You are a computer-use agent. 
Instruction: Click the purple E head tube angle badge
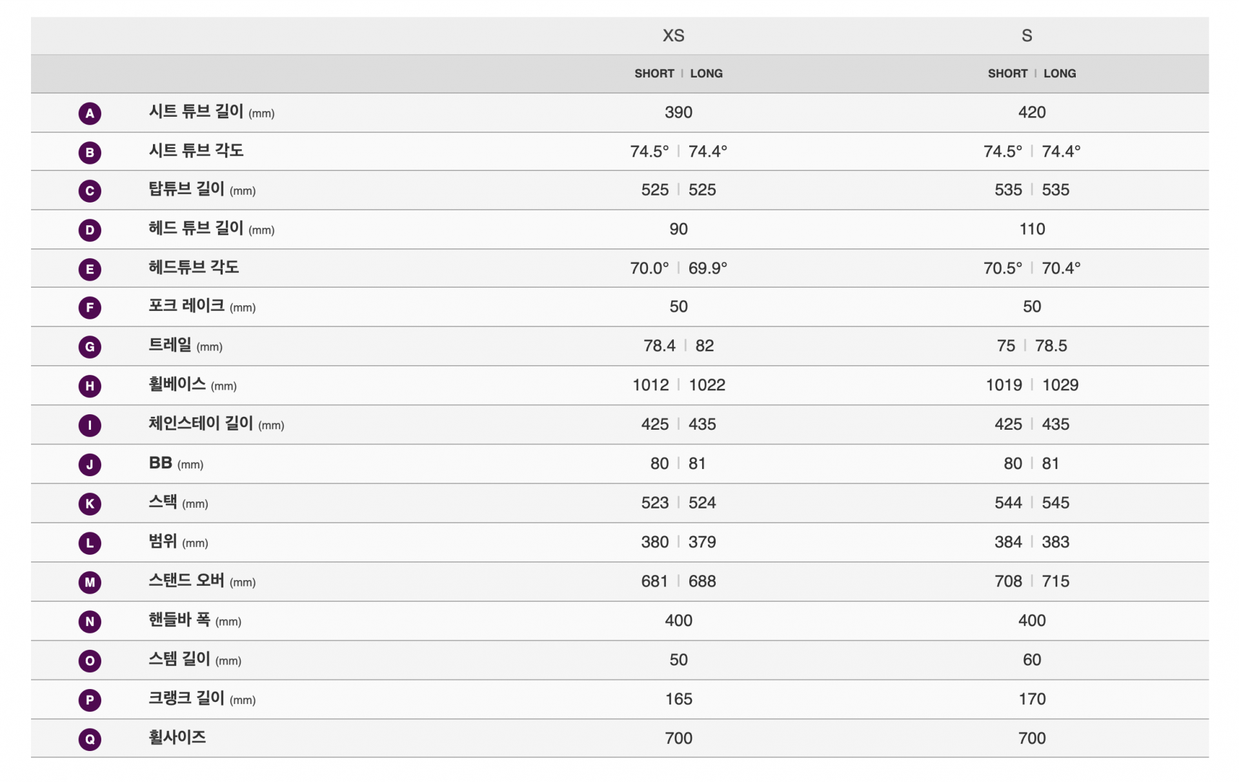tap(90, 269)
